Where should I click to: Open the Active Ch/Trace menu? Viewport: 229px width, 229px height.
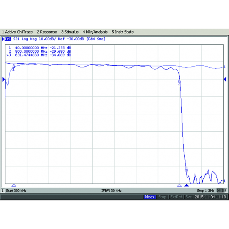click(x=18, y=32)
